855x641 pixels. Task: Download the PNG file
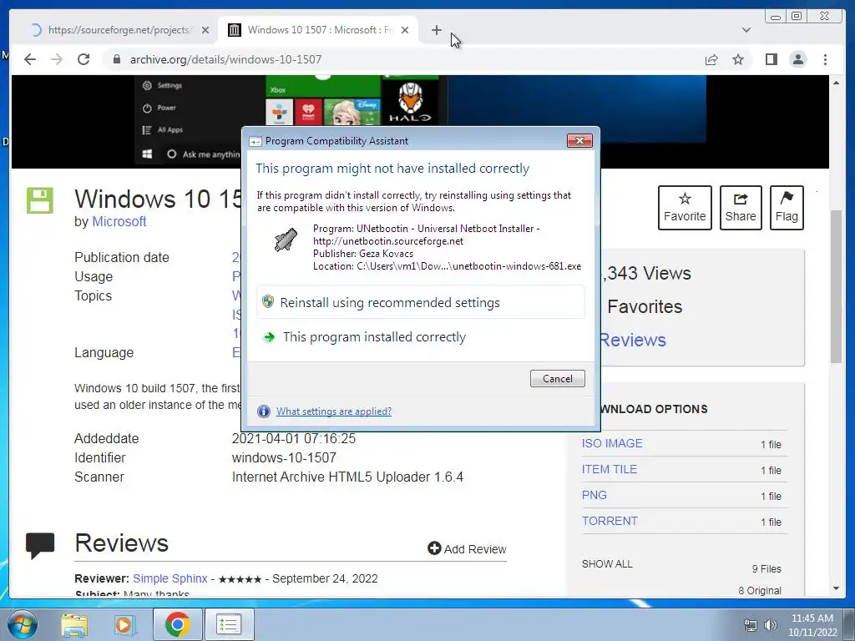tap(594, 495)
